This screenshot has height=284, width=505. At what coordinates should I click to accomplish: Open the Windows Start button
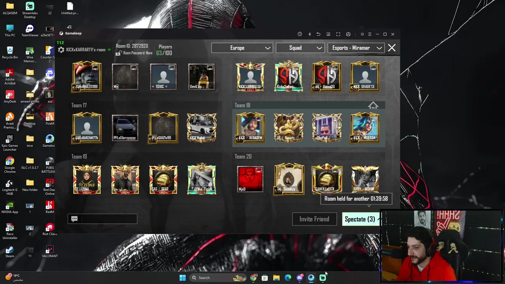(183, 278)
